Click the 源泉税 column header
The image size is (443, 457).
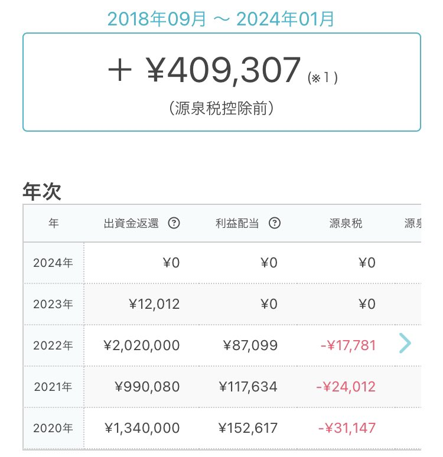click(x=346, y=224)
